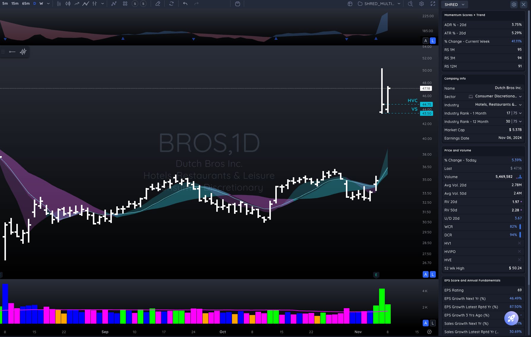531x337 pixels.
Task: Select the line-with-arrow chart style icon
Action: point(77,4)
